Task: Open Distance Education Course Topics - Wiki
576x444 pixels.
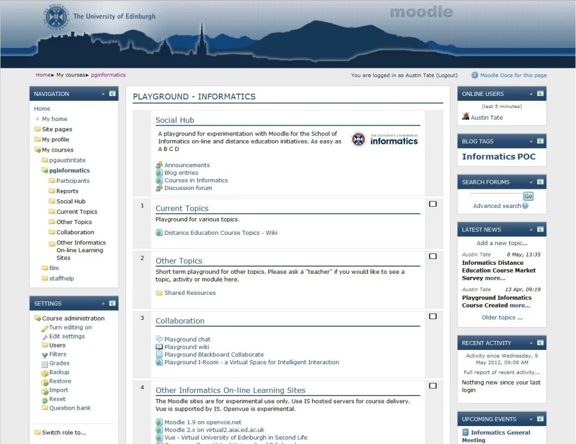Action: [221, 232]
